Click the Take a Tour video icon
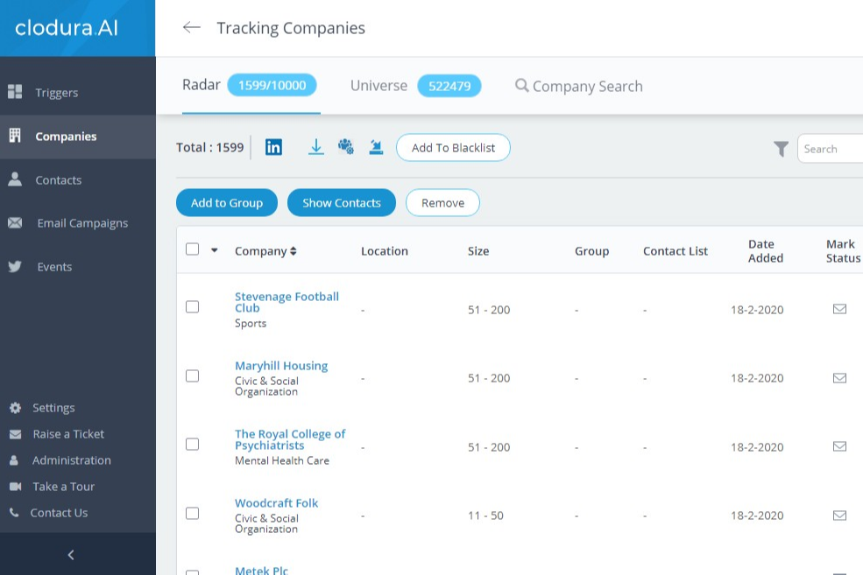This screenshot has height=575, width=863. [x=15, y=487]
